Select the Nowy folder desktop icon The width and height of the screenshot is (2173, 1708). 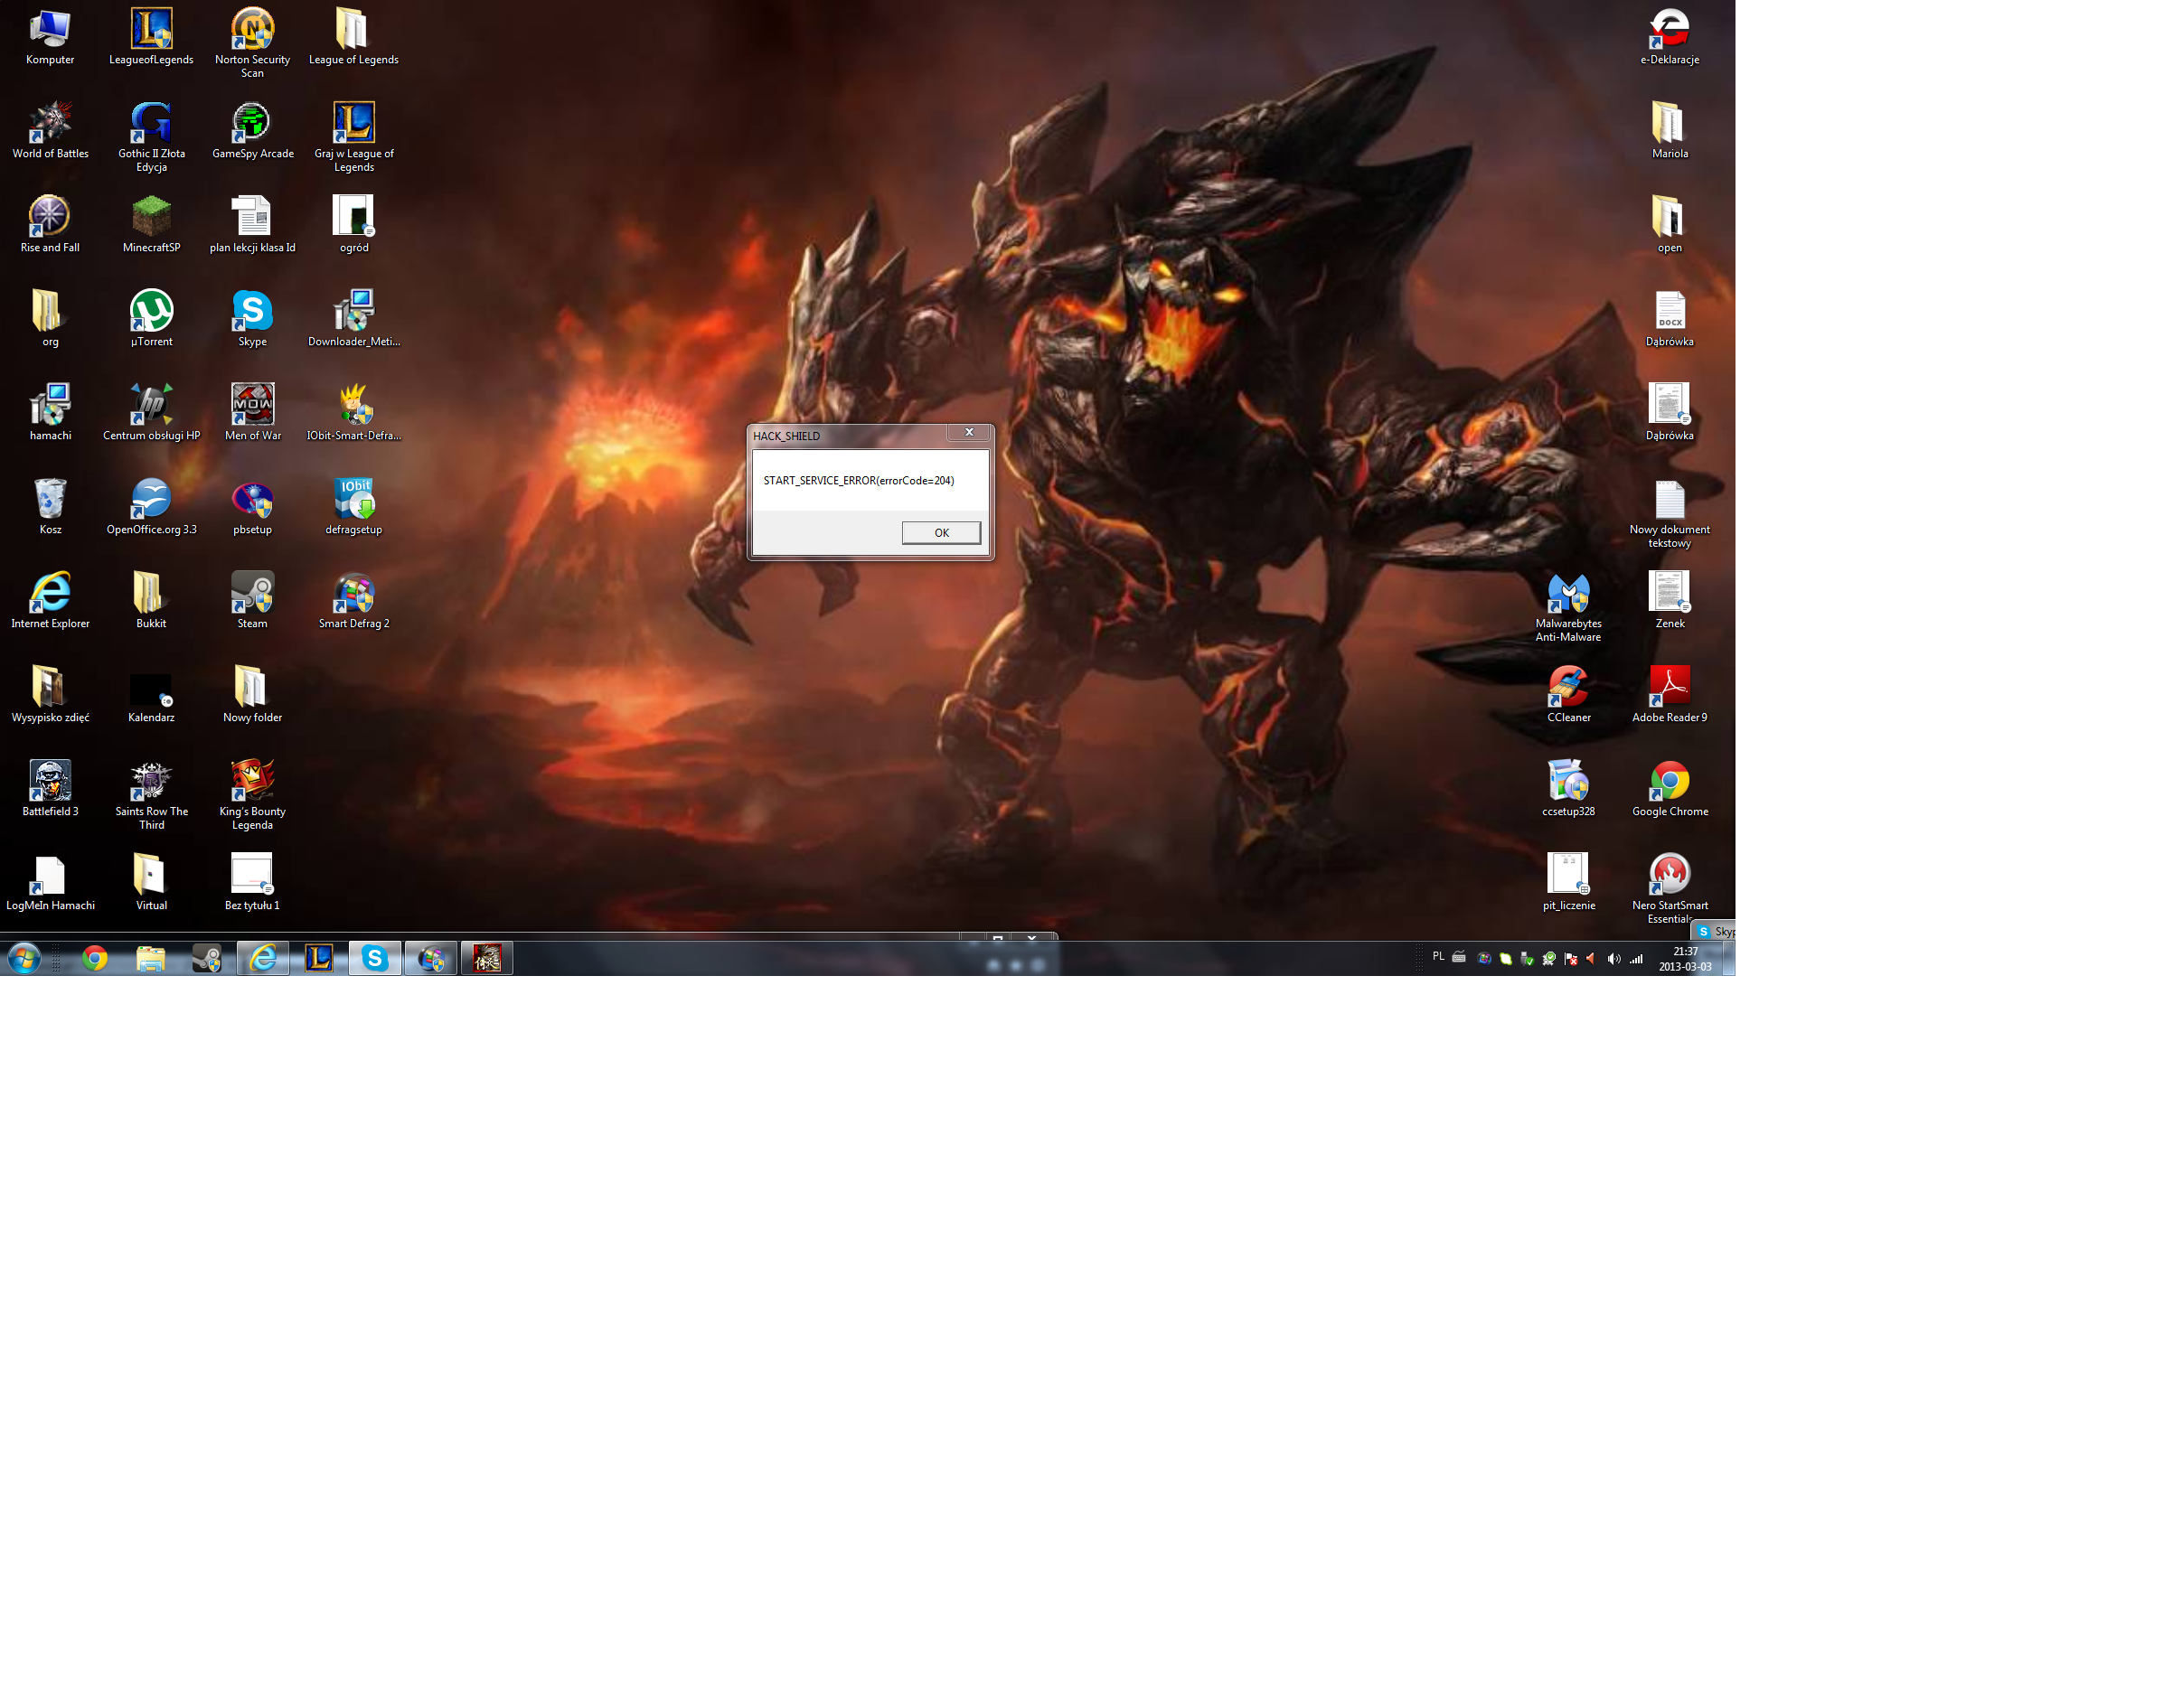point(252,695)
